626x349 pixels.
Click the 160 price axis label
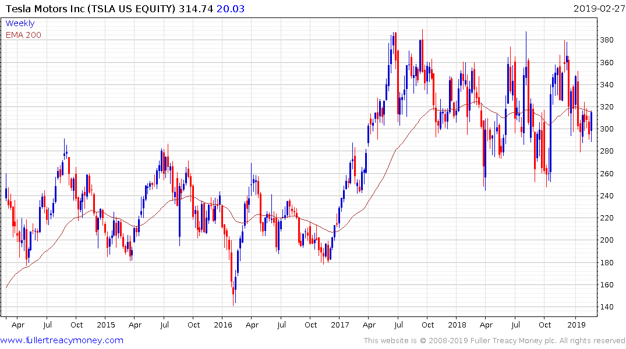point(606,285)
